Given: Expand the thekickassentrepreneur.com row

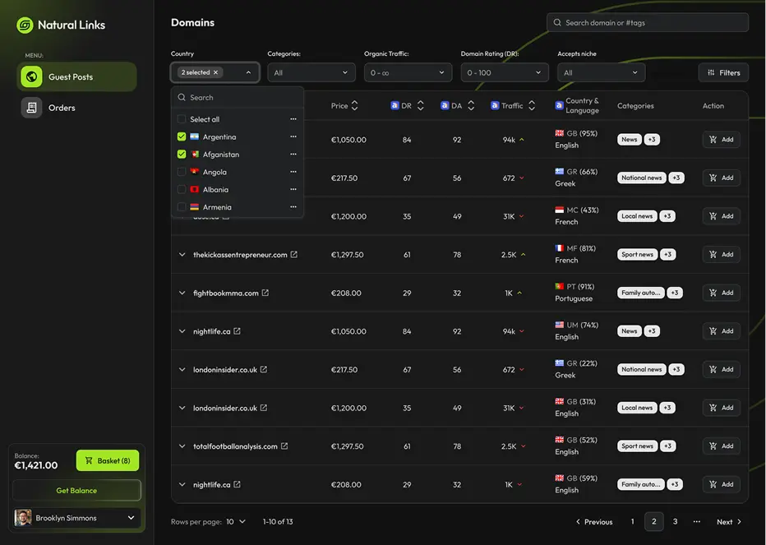Looking at the screenshot, I should pyautogui.click(x=182, y=254).
